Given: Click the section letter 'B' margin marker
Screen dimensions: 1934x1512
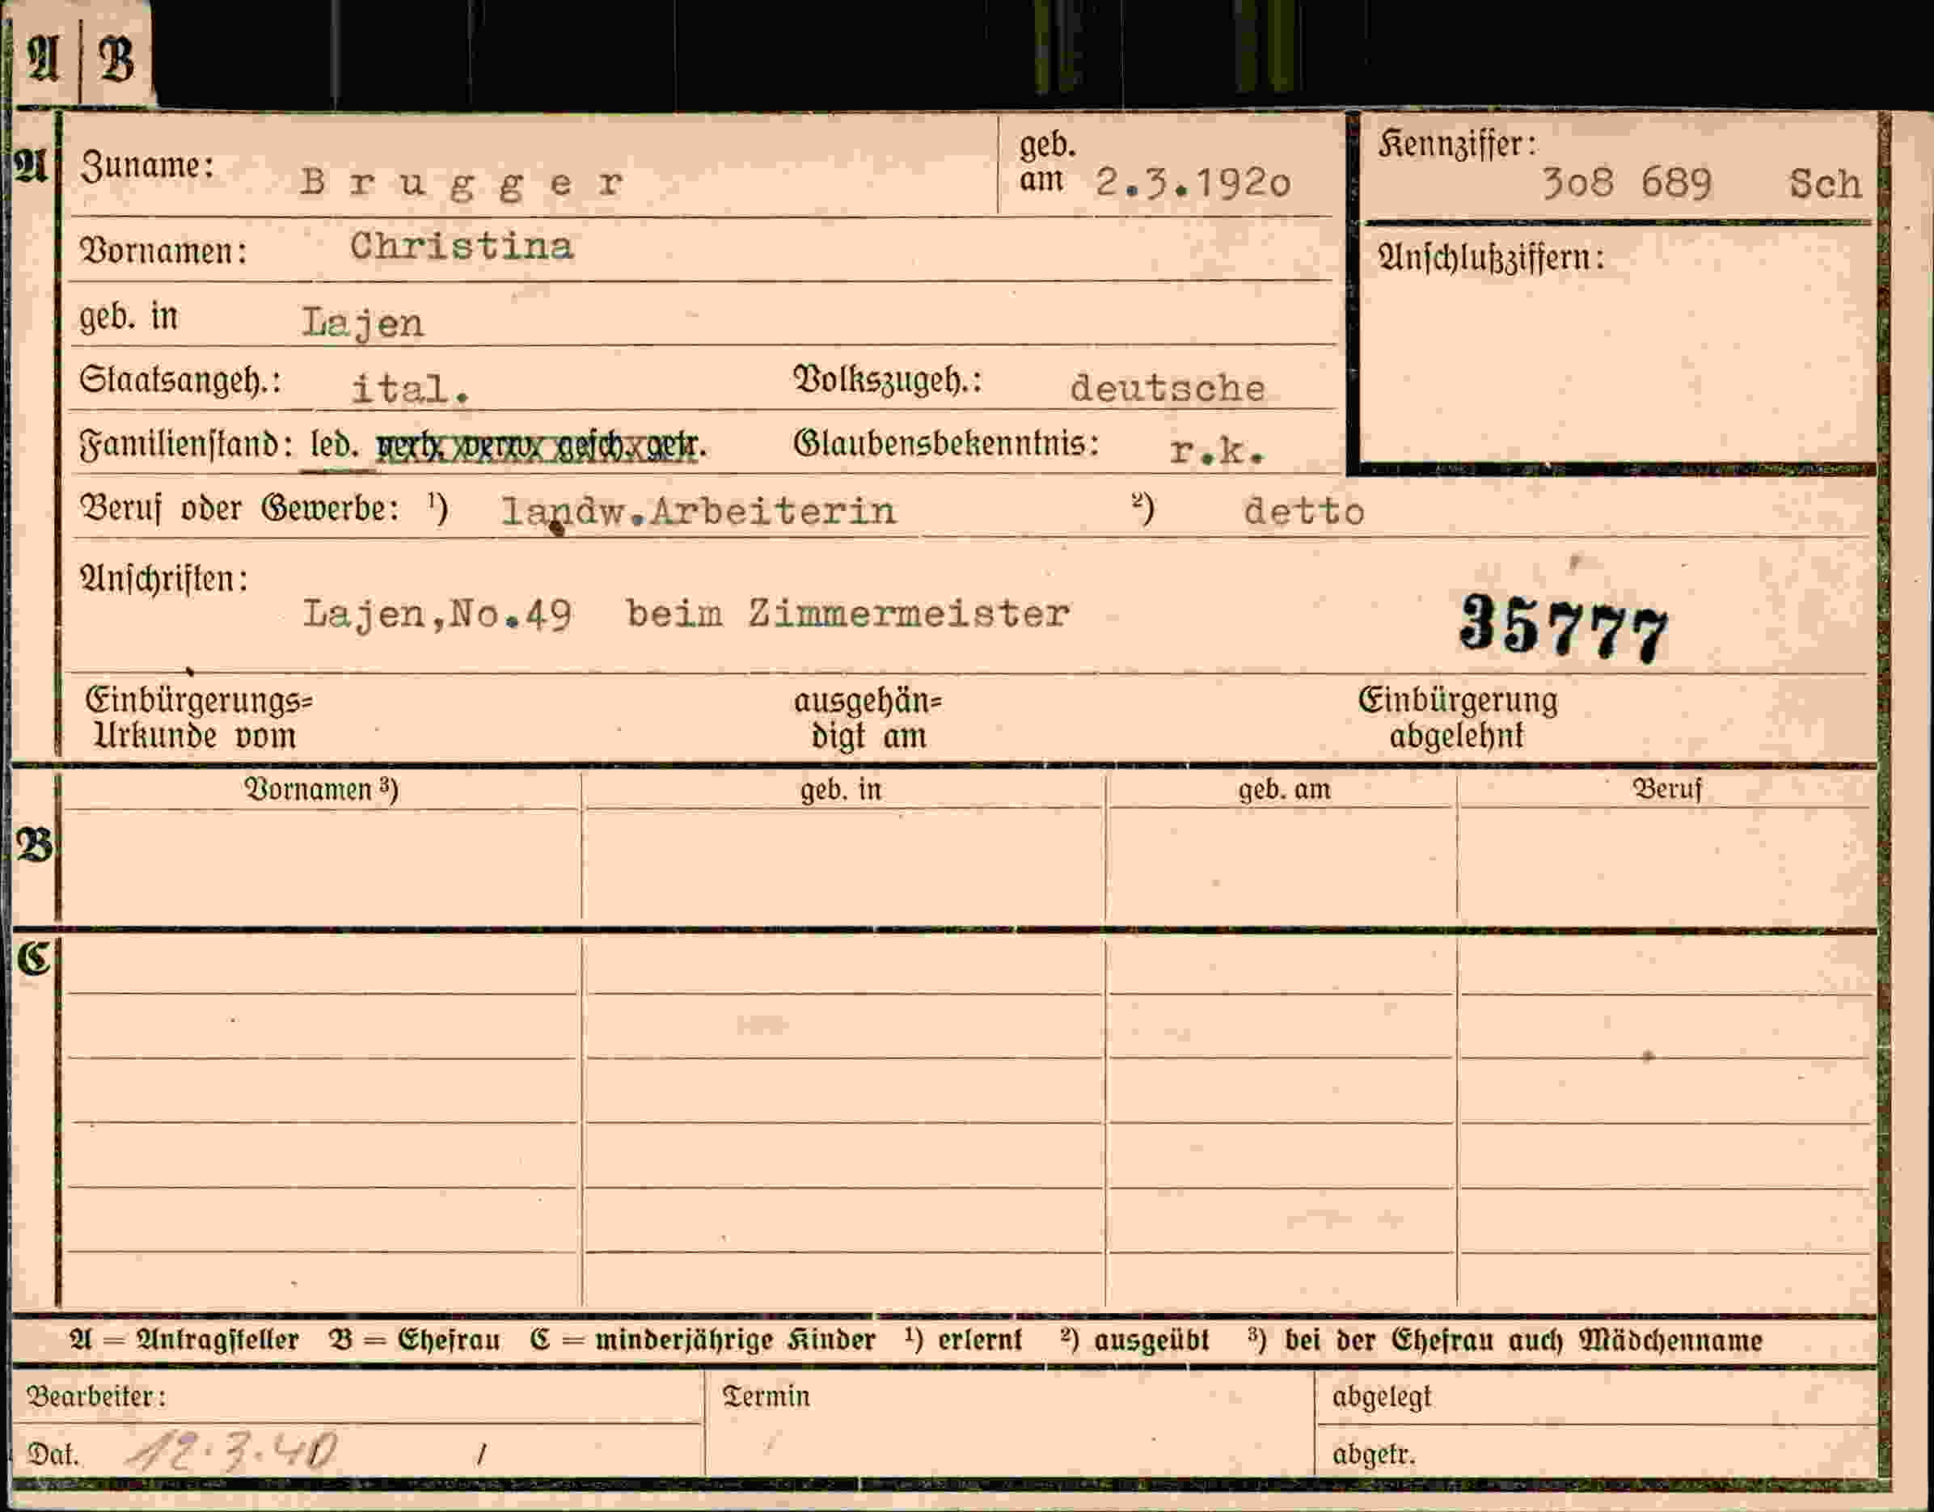Looking at the screenshot, I should point(34,847).
